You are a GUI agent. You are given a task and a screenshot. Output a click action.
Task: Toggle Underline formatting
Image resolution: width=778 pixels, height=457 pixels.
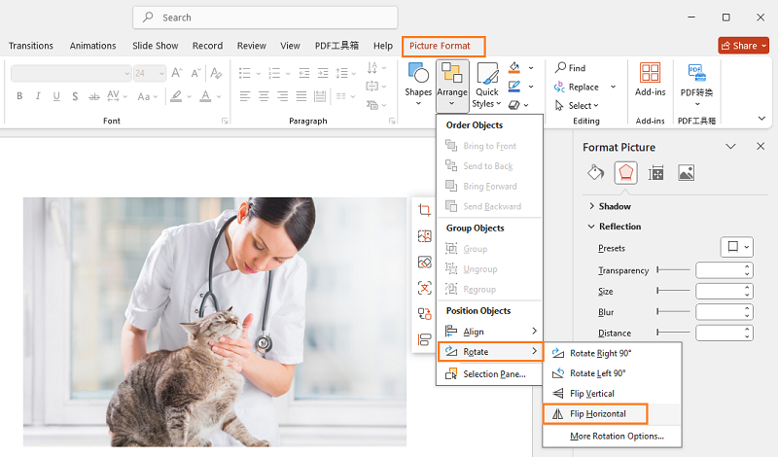(56, 96)
